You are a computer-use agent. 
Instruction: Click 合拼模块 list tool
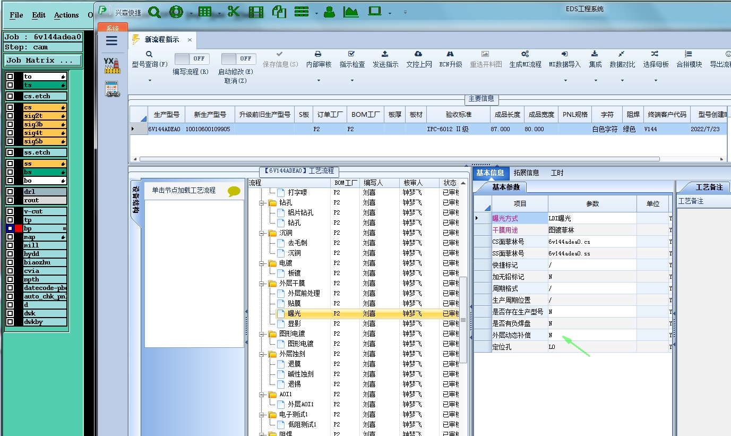pyautogui.click(x=689, y=59)
